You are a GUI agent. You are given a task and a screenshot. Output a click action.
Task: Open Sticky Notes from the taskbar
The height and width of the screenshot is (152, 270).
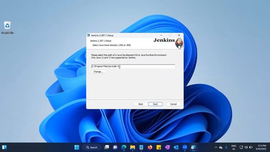159,147
